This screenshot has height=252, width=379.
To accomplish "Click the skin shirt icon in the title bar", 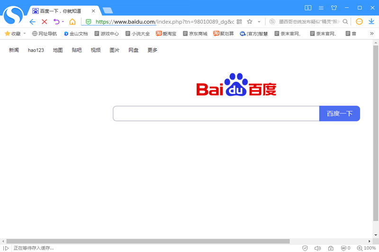I will (x=334, y=8).
